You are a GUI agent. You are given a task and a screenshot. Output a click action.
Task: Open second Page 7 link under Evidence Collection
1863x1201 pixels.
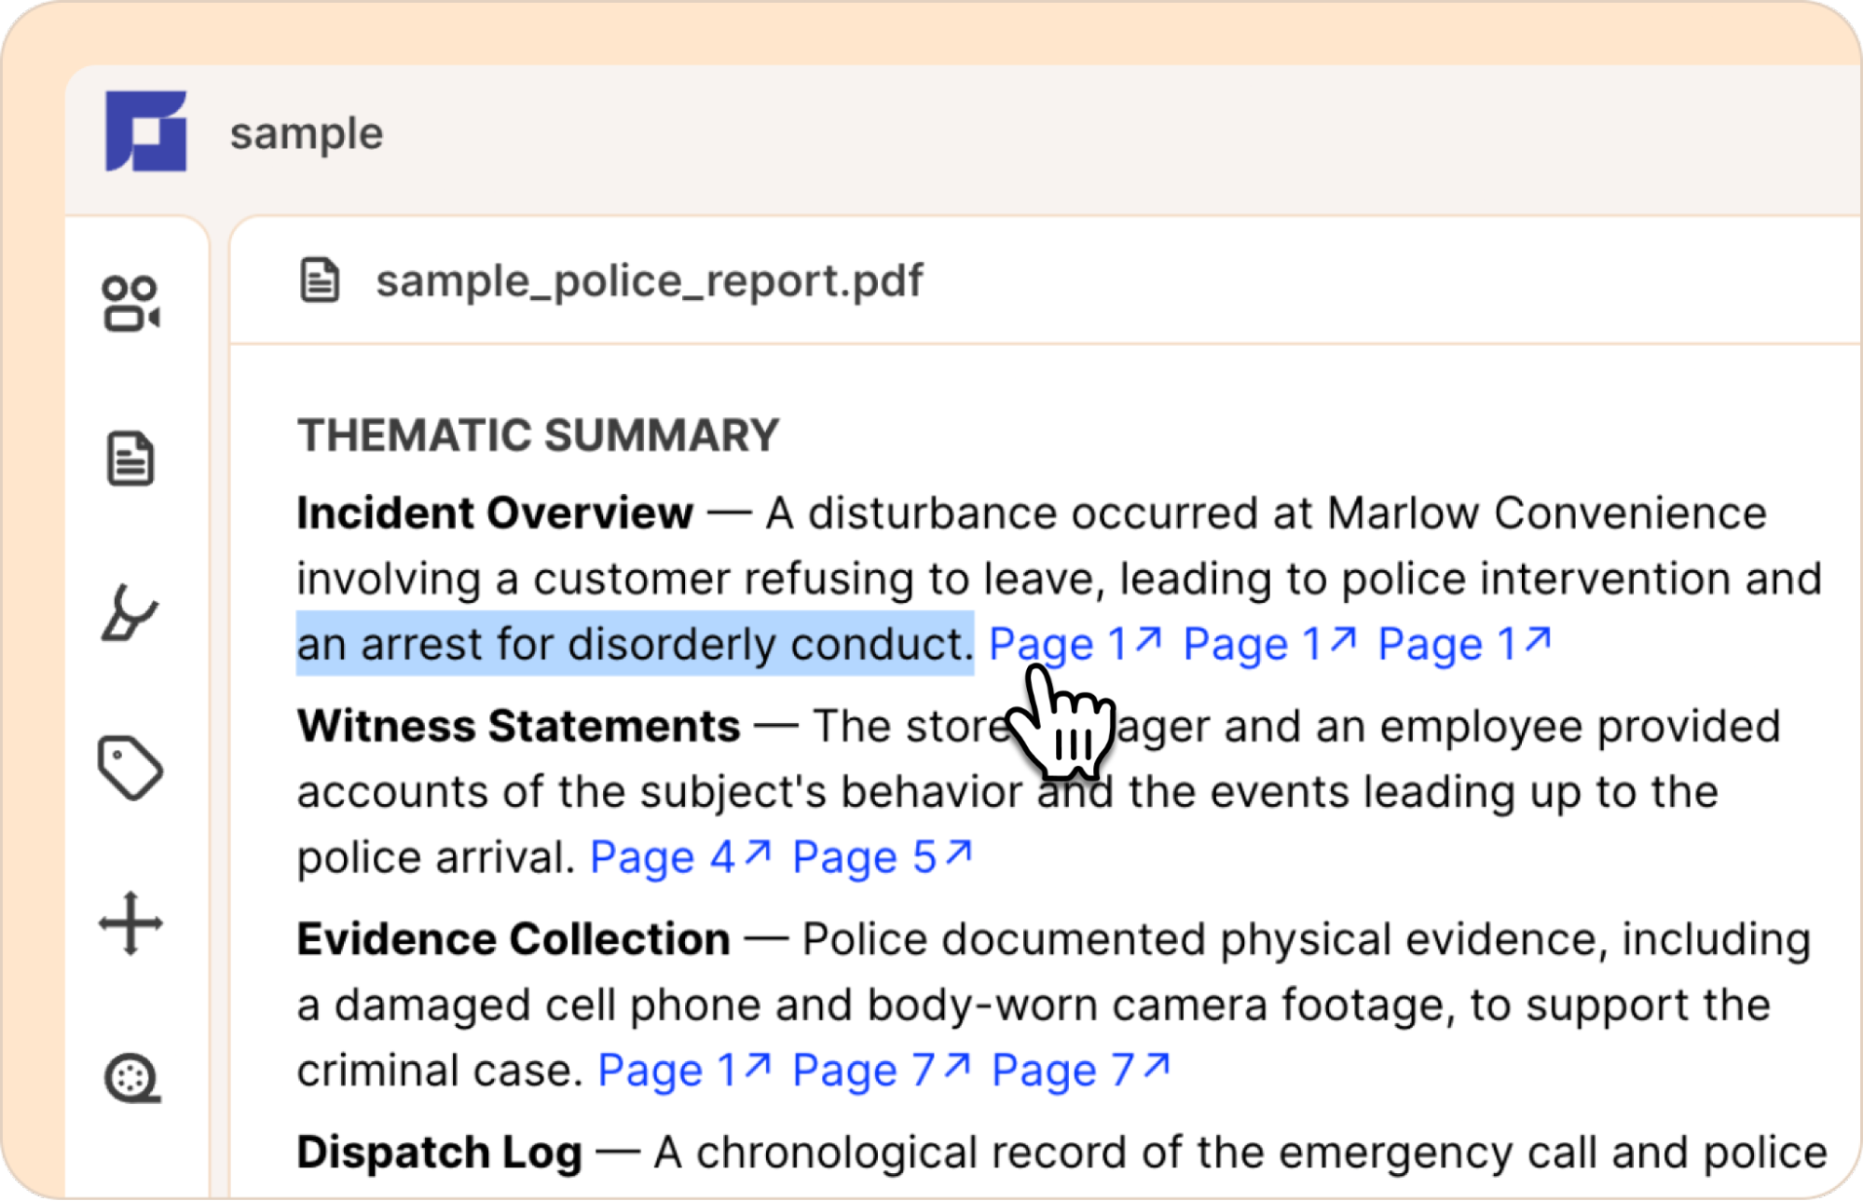coord(1080,1071)
